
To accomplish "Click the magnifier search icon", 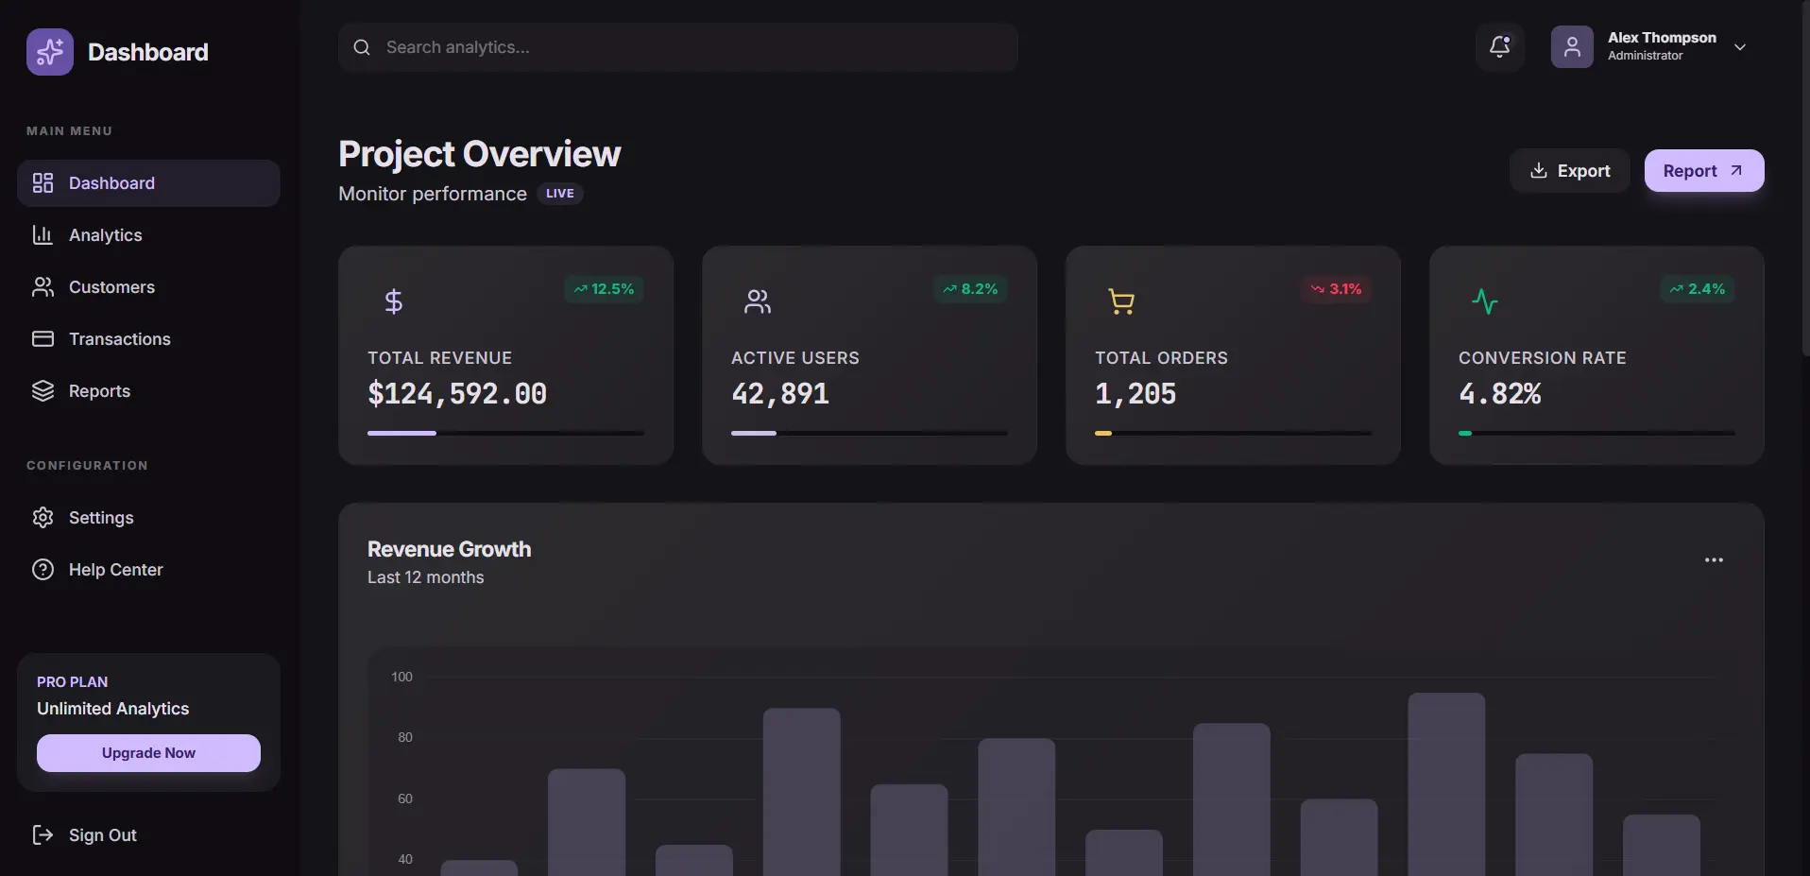I will click(362, 47).
